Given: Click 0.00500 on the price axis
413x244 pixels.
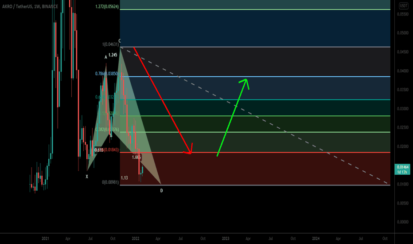Looking at the screenshot, I should [x=403, y=203].
